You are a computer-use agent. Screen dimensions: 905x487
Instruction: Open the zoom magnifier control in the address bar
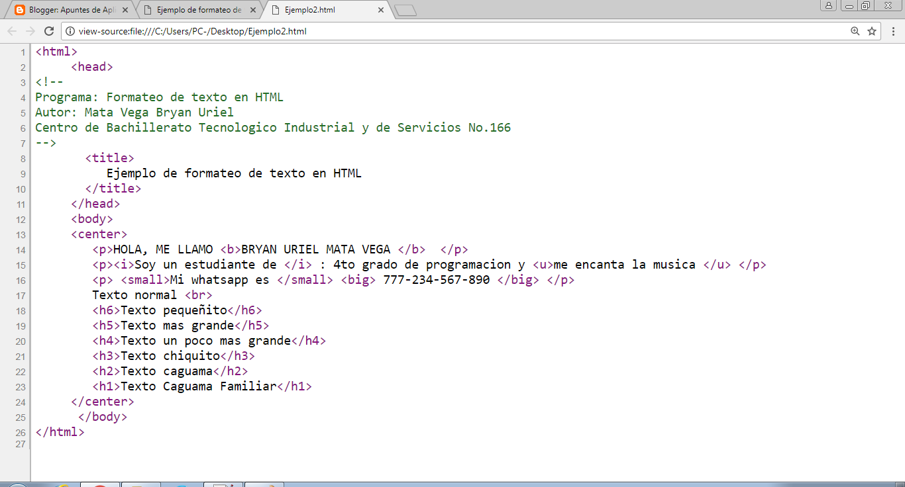pyautogui.click(x=855, y=30)
